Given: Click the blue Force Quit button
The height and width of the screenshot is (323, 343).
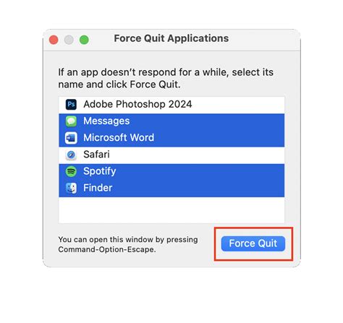Looking at the screenshot, I should point(253,244).
